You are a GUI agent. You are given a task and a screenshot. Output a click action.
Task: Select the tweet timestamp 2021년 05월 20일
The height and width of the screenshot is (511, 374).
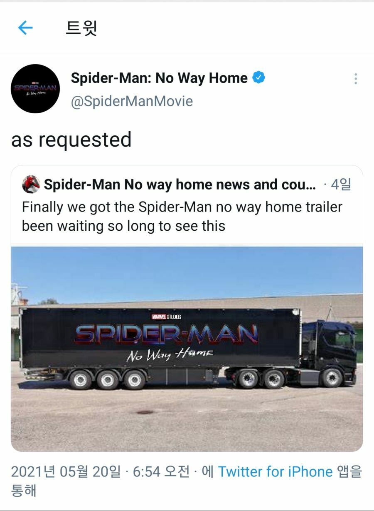point(66,472)
